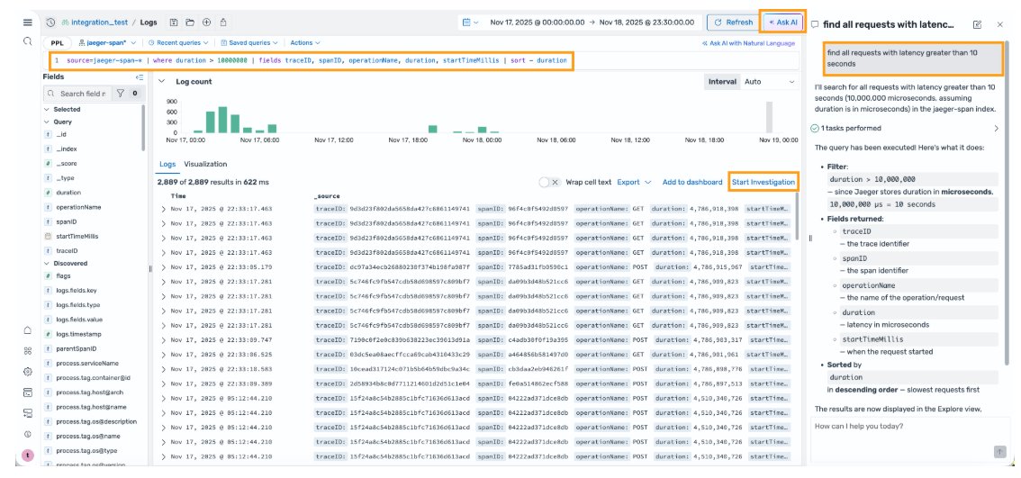Expand the 1 tasks performed details
Screen dimensions: 1021x478
pos(996,129)
